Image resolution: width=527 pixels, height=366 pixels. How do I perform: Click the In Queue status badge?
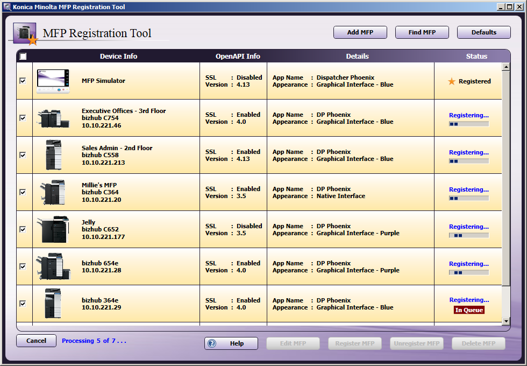[x=469, y=310]
